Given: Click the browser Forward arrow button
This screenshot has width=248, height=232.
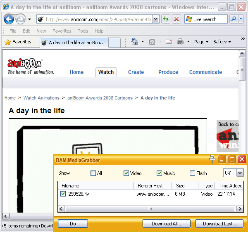Looking at the screenshot, I should (20, 19).
